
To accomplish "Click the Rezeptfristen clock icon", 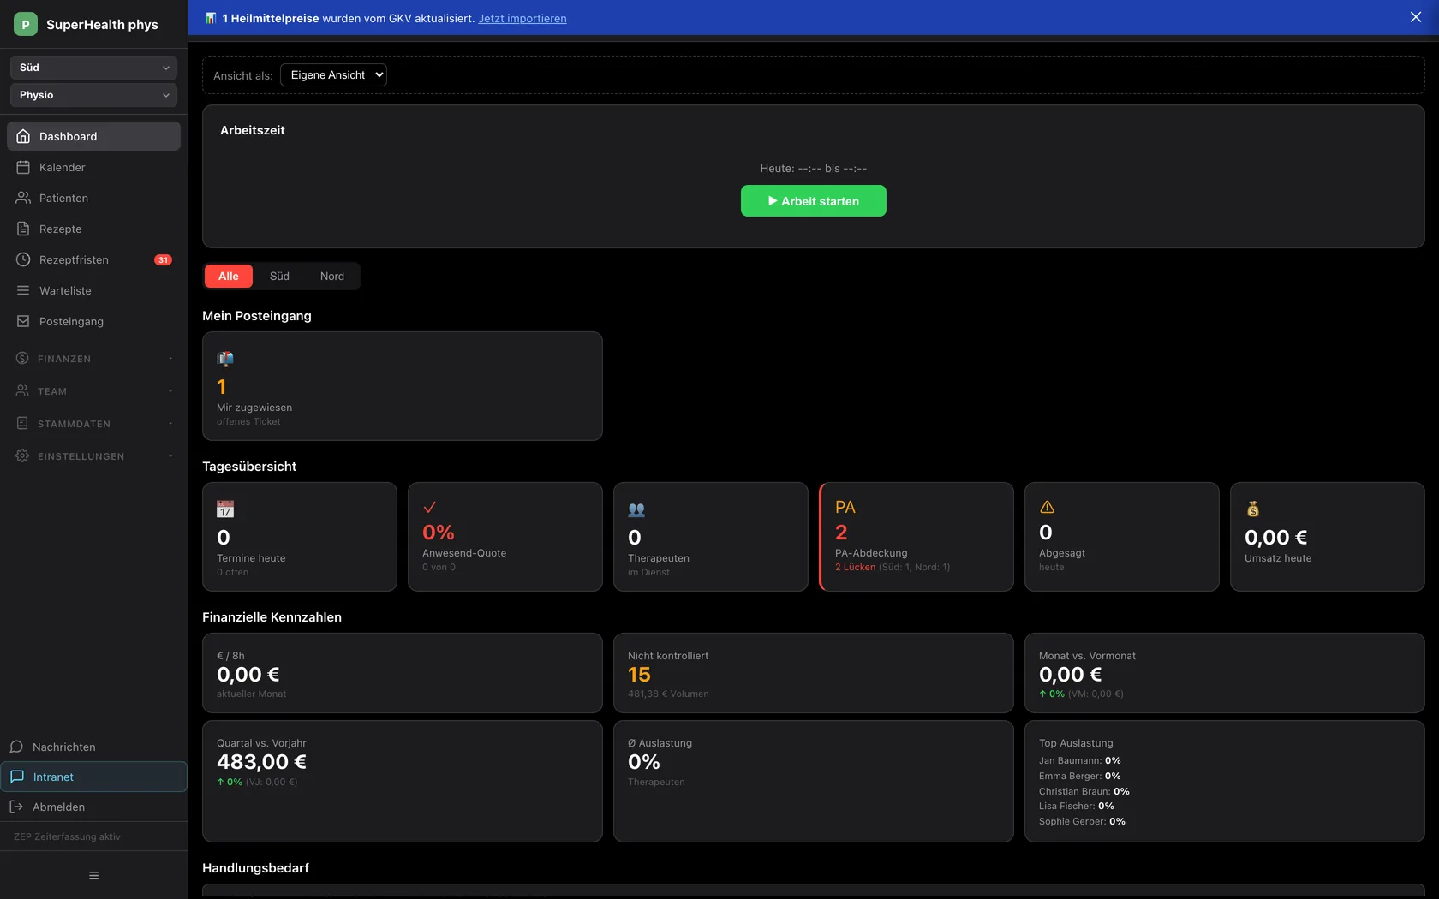I will (x=23, y=259).
